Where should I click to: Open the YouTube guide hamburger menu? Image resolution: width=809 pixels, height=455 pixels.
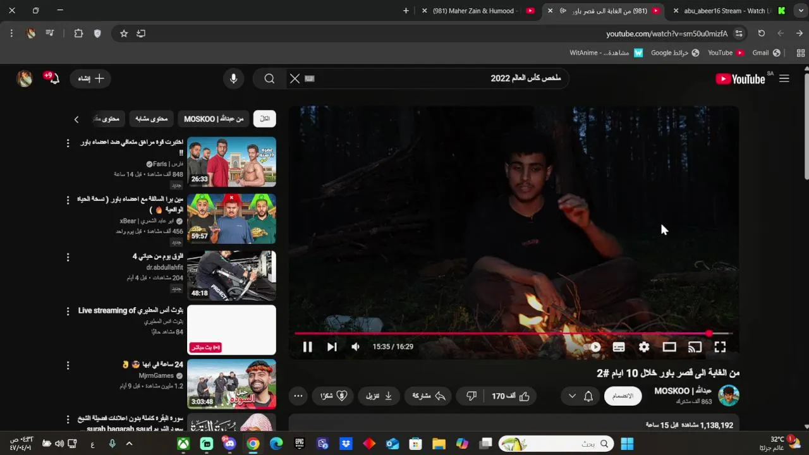tap(784, 78)
